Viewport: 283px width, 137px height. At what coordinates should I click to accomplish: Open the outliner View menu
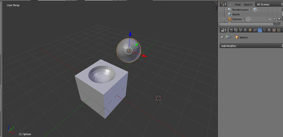pyautogui.click(x=237, y=5)
